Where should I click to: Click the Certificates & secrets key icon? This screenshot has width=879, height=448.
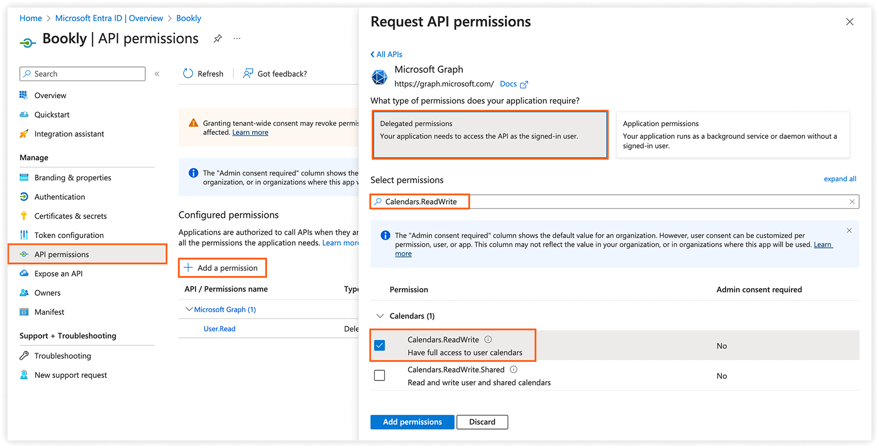point(24,216)
